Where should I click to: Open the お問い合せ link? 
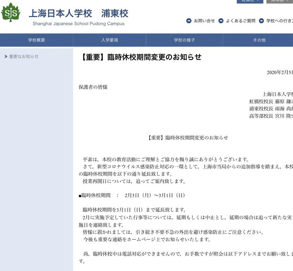[x=204, y=21]
